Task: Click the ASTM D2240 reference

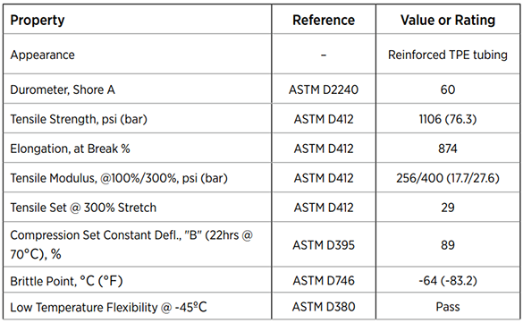Action: coord(324,89)
